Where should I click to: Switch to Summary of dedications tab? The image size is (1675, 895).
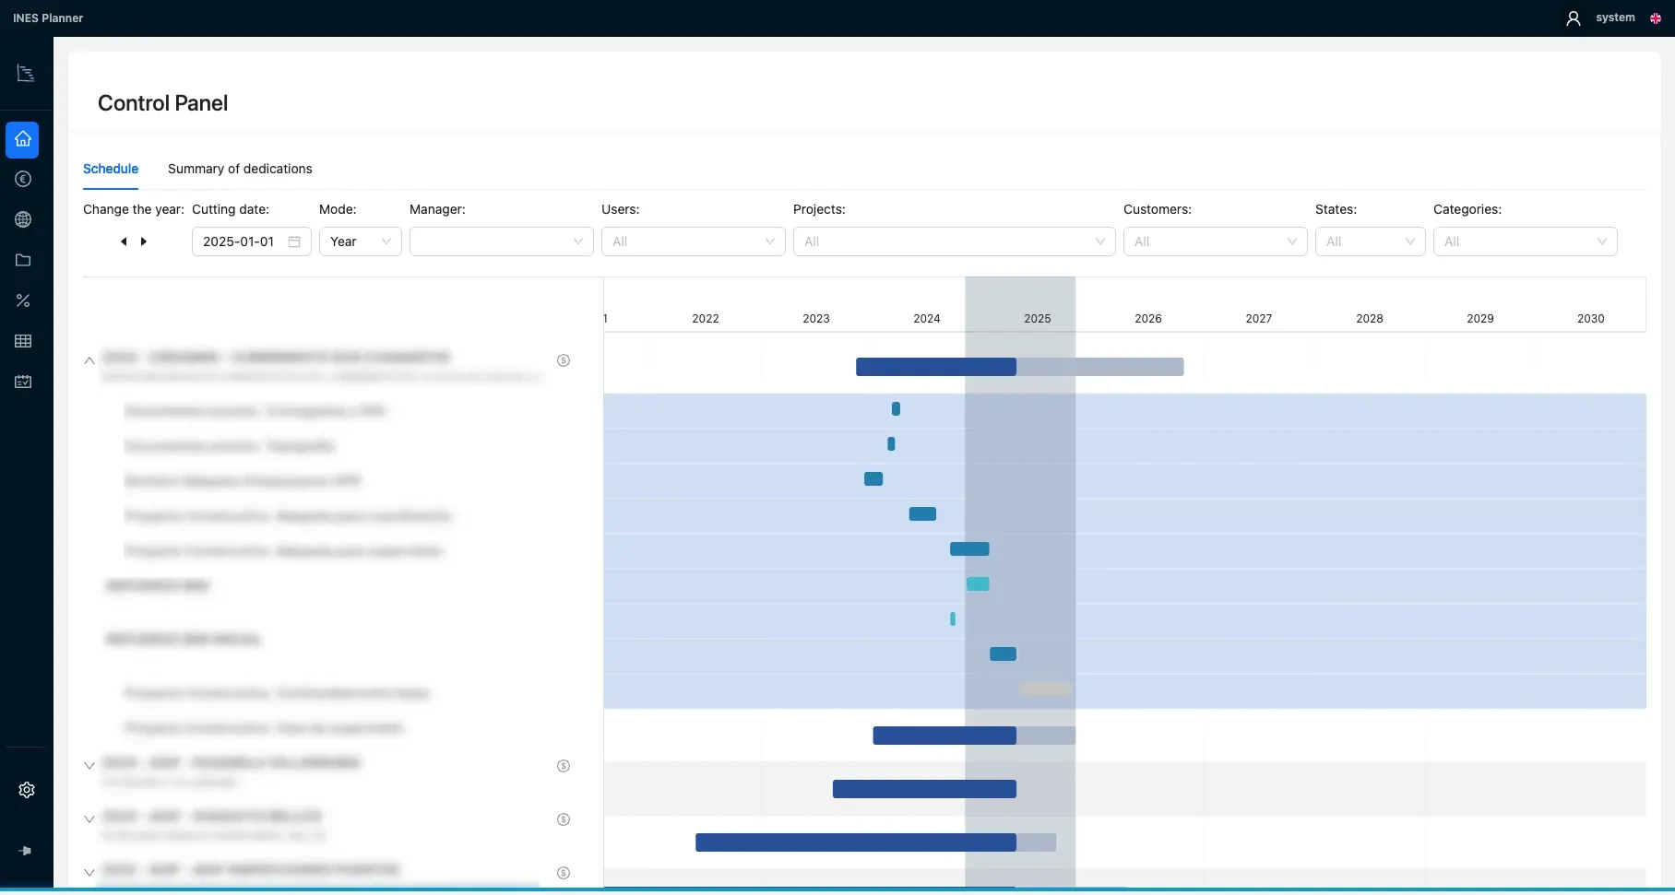click(x=240, y=169)
